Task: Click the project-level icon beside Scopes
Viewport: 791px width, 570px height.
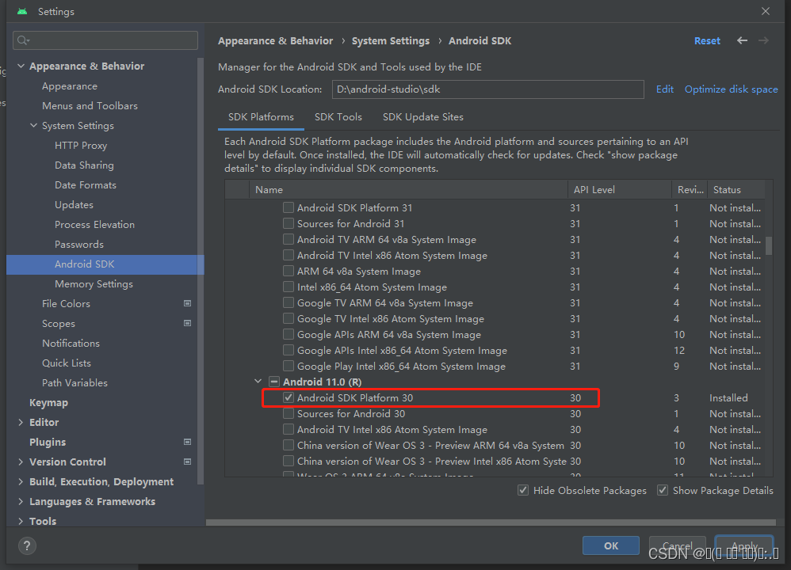Action: 187,323
